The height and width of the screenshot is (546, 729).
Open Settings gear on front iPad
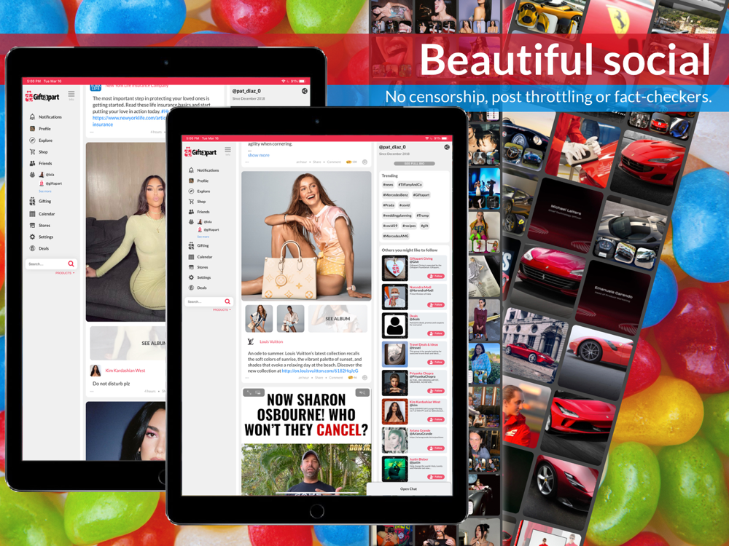(x=191, y=277)
